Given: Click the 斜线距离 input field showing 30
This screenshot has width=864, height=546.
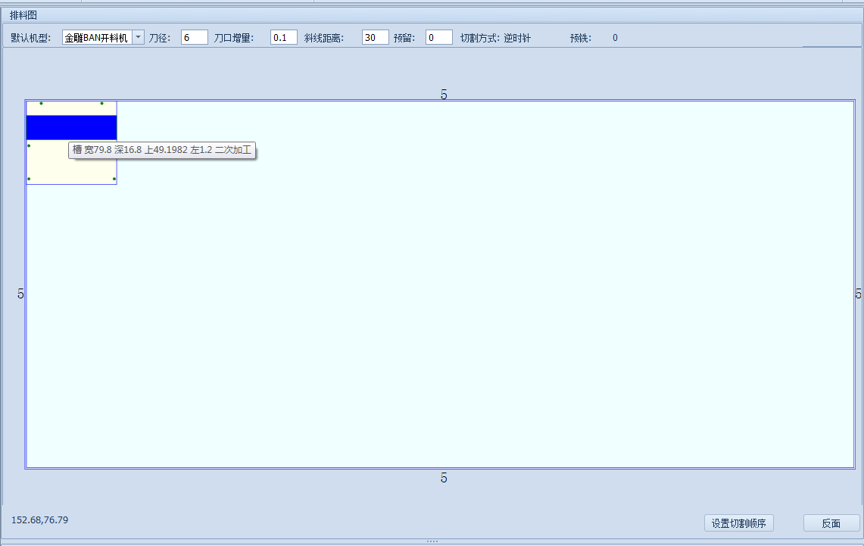Looking at the screenshot, I should pyautogui.click(x=376, y=37).
